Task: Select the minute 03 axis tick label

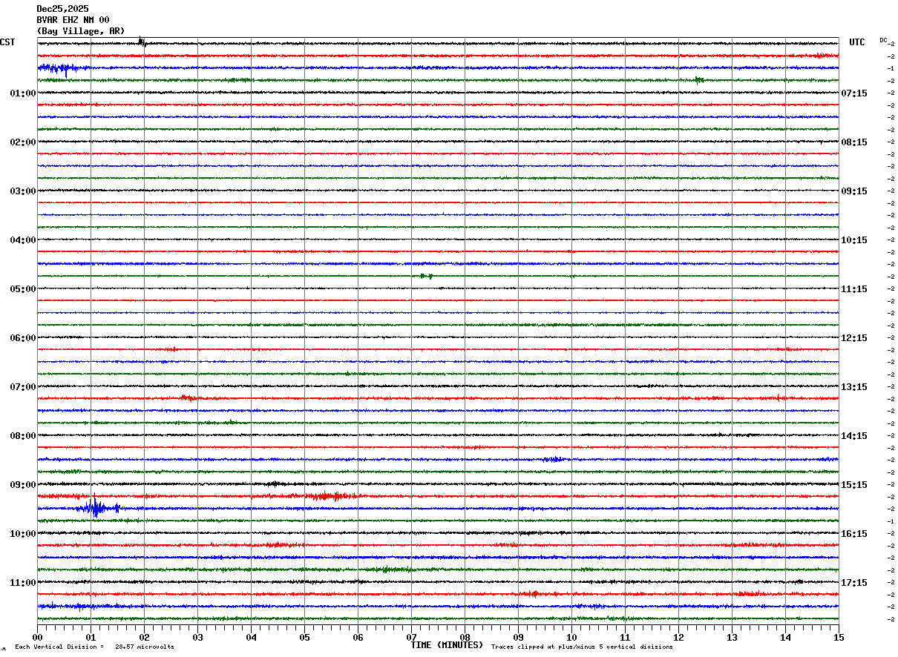Action: pyautogui.click(x=197, y=637)
